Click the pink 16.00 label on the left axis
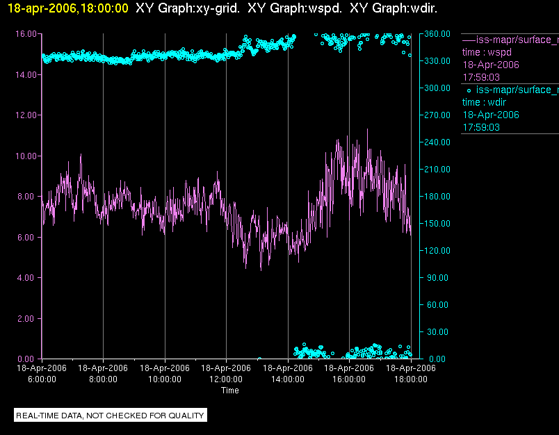This screenshot has width=559, height=435. [x=26, y=33]
